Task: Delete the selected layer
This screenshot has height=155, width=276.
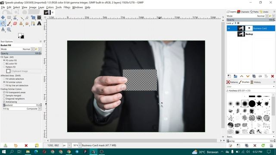Action: (273, 76)
